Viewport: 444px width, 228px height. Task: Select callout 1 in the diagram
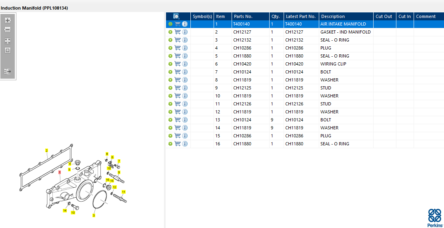pyautogui.click(x=60, y=172)
